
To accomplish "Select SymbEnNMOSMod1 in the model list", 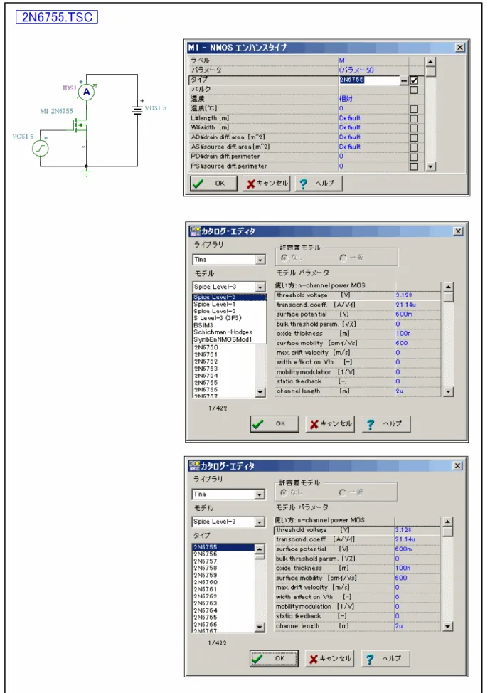I will (229, 339).
